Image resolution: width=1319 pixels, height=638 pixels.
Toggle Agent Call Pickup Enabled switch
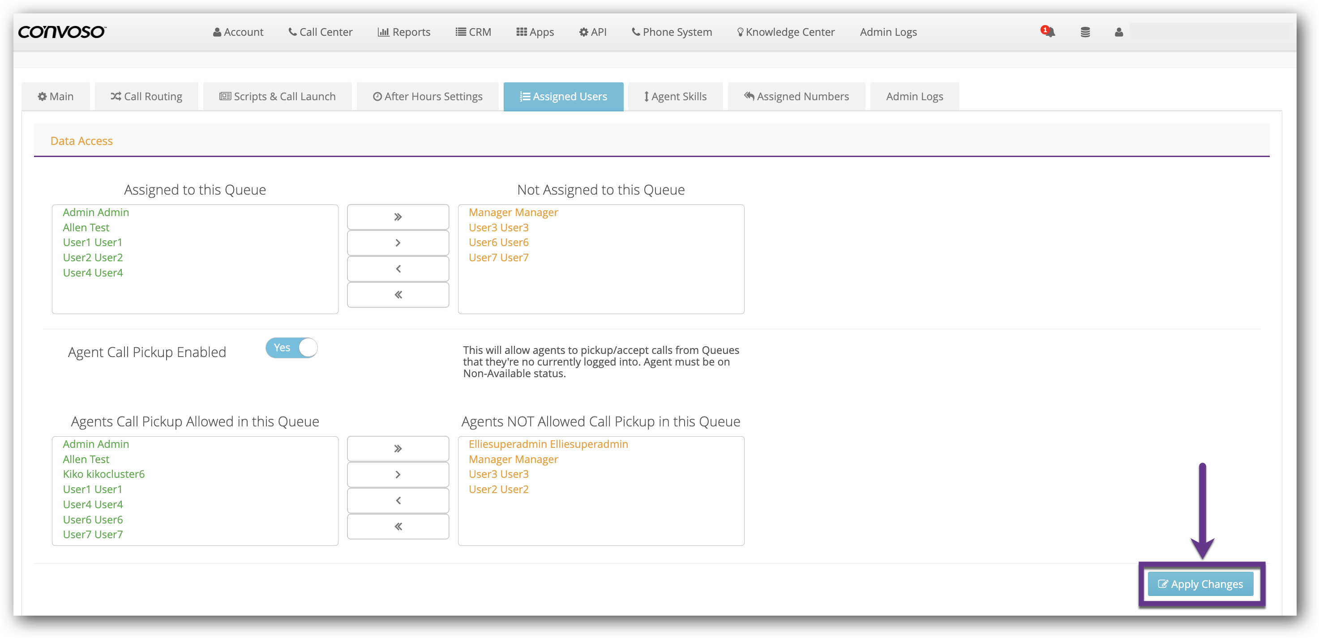(291, 348)
